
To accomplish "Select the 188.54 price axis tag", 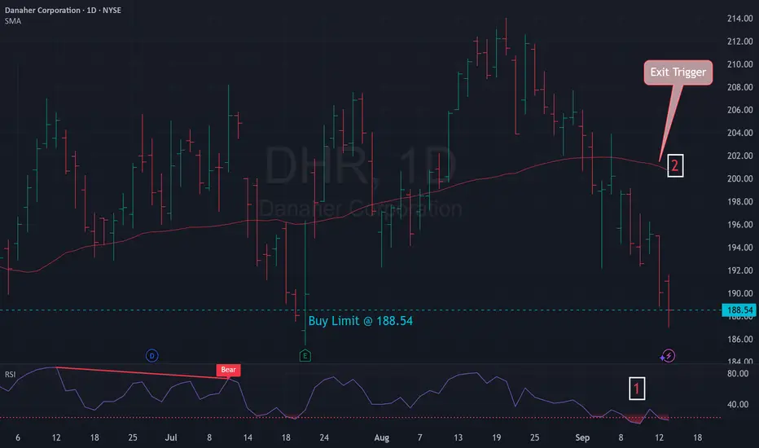I will tap(739, 310).
